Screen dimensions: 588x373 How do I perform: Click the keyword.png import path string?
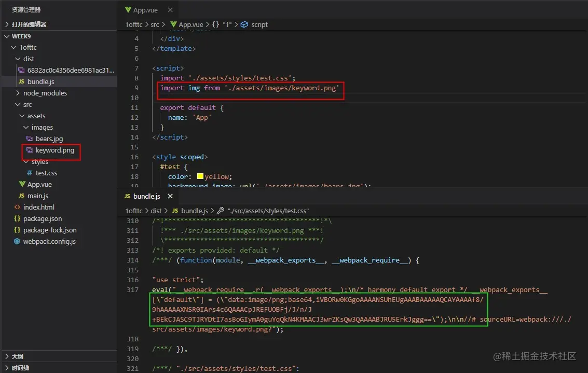[282, 88]
